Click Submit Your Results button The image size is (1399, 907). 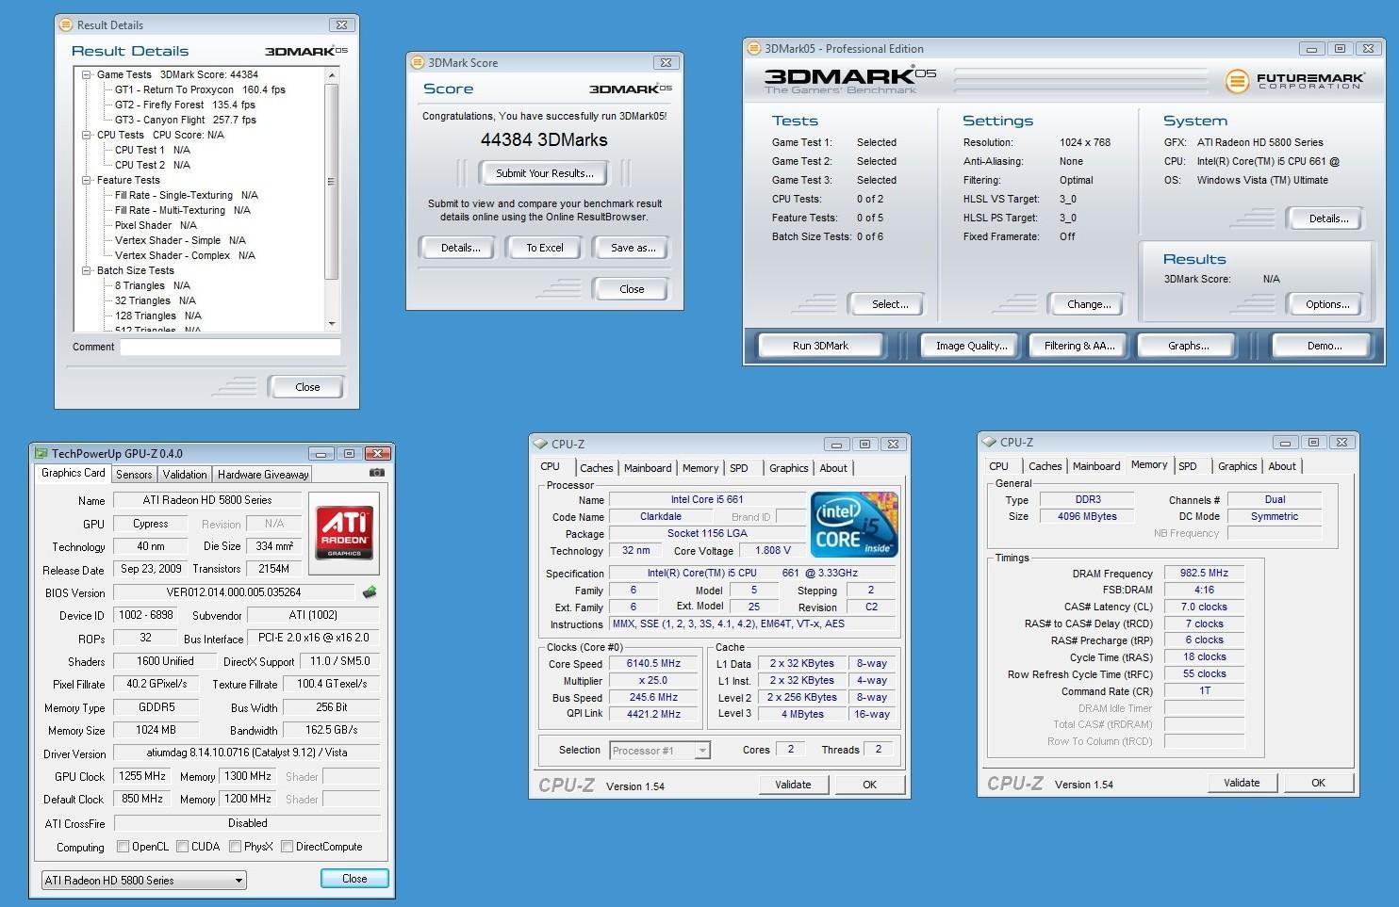[x=545, y=173]
